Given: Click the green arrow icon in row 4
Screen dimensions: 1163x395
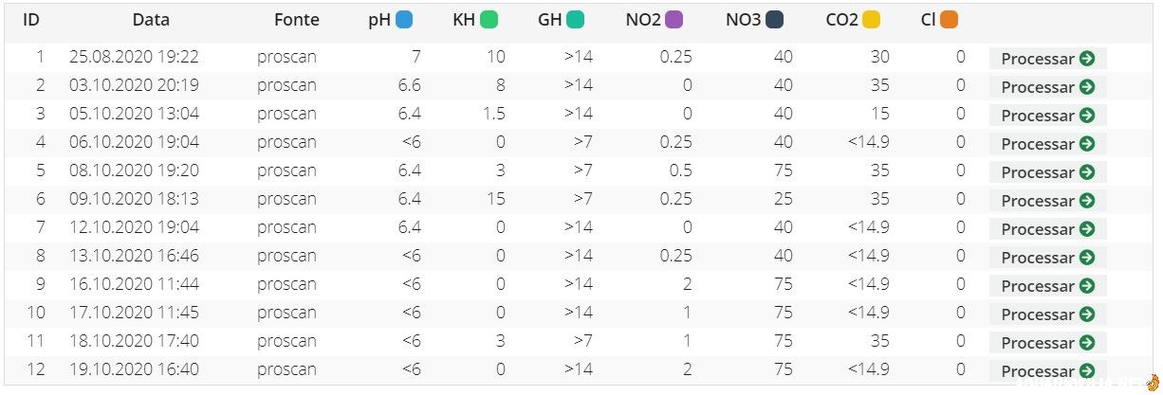Looking at the screenshot, I should [1087, 144].
